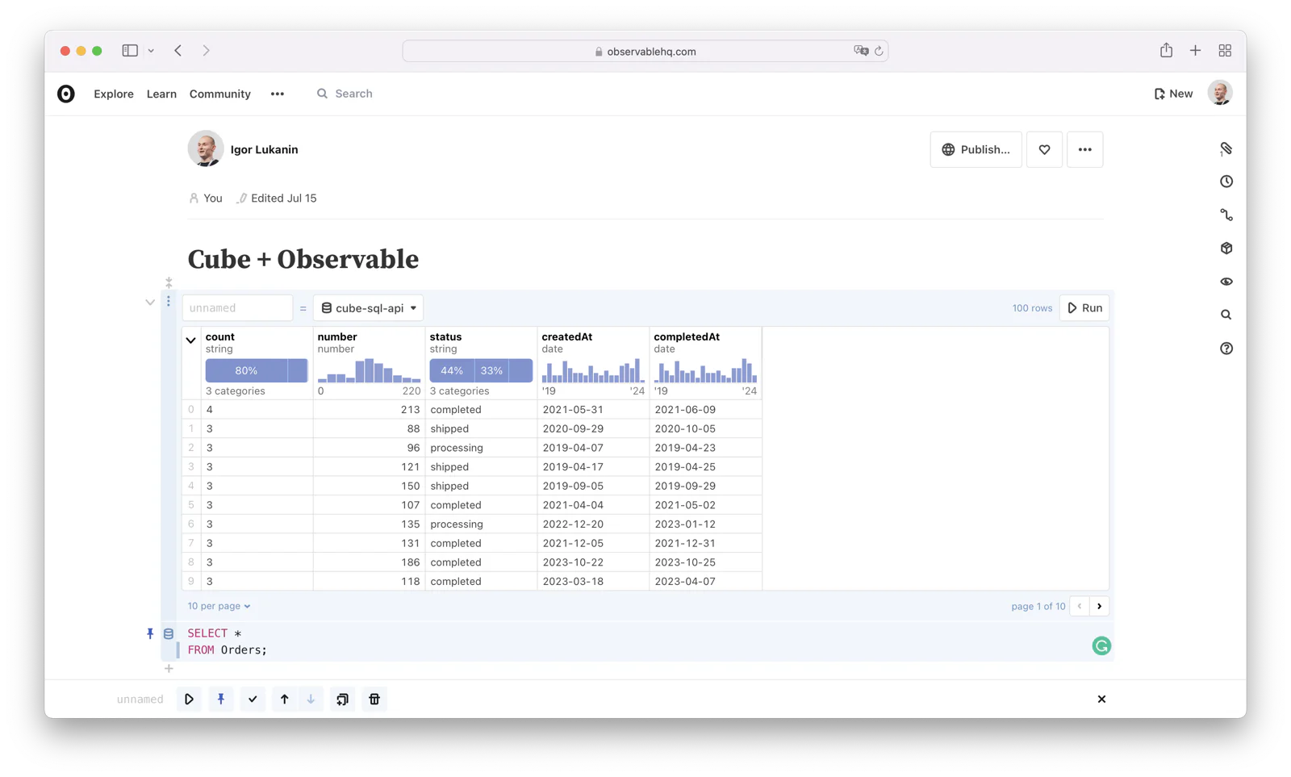Click the 33% segment in status summary

491,370
